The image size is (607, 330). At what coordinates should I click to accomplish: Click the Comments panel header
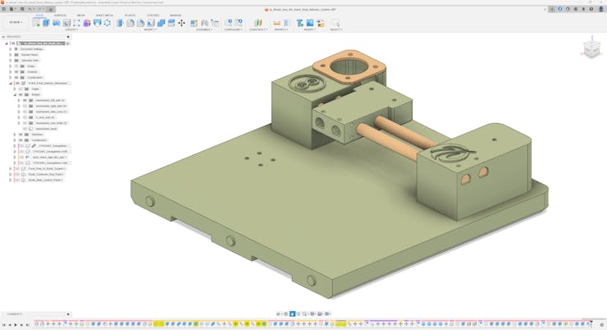coord(15,314)
